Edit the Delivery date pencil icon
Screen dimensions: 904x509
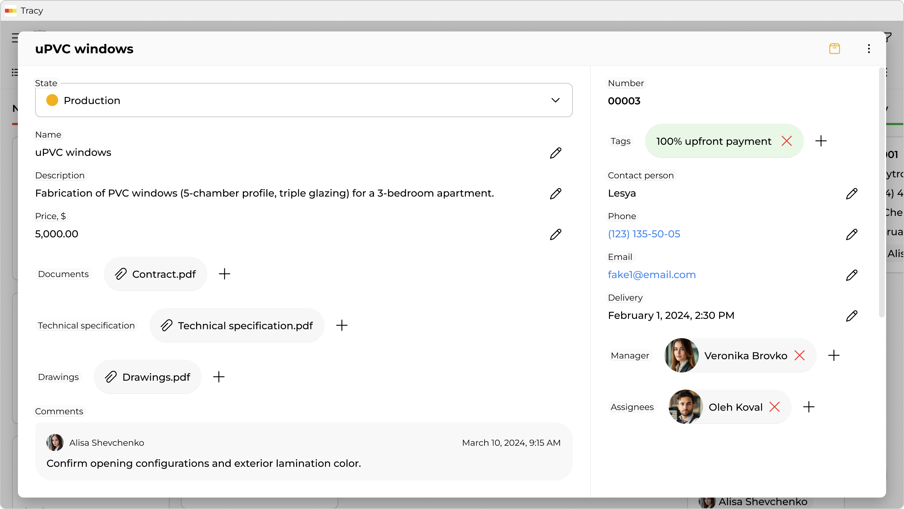[851, 316]
